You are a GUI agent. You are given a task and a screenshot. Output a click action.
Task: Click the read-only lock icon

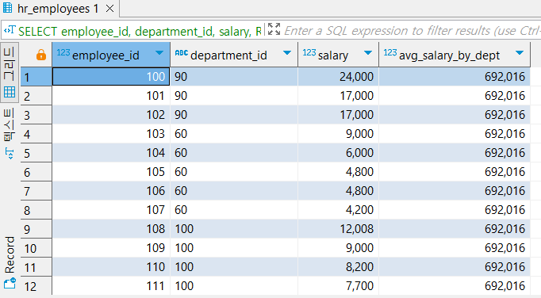point(41,55)
